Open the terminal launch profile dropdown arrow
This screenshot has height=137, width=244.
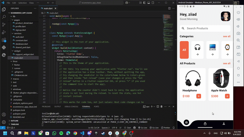pos(154,107)
